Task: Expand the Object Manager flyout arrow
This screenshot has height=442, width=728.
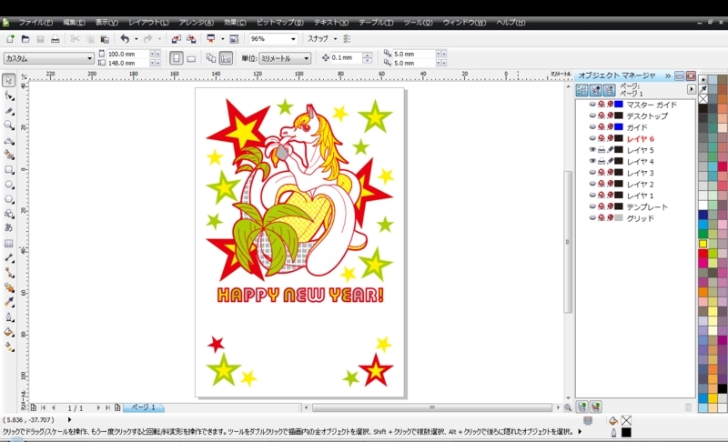Action: 692,89
